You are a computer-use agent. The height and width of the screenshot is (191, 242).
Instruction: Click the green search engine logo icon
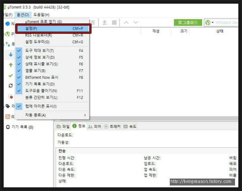click(208, 22)
